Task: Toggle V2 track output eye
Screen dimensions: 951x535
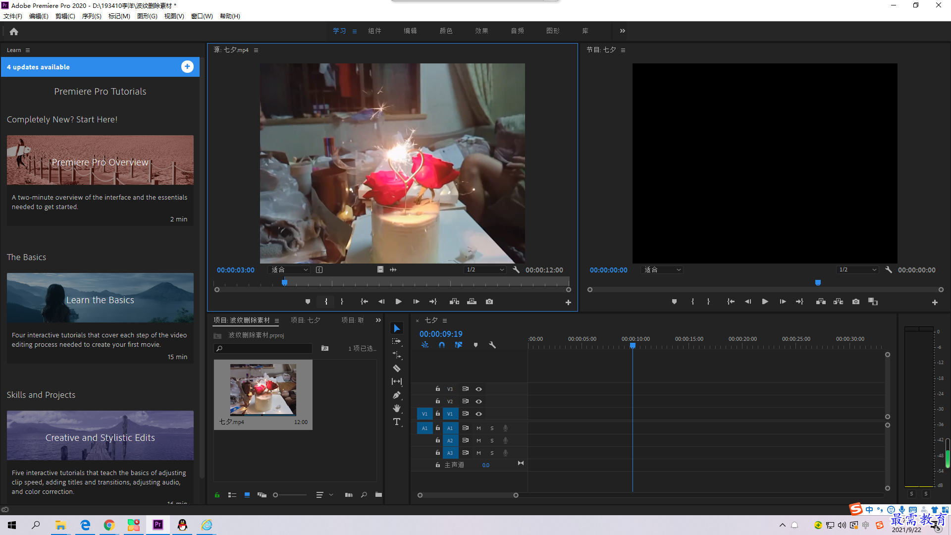Action: (479, 402)
